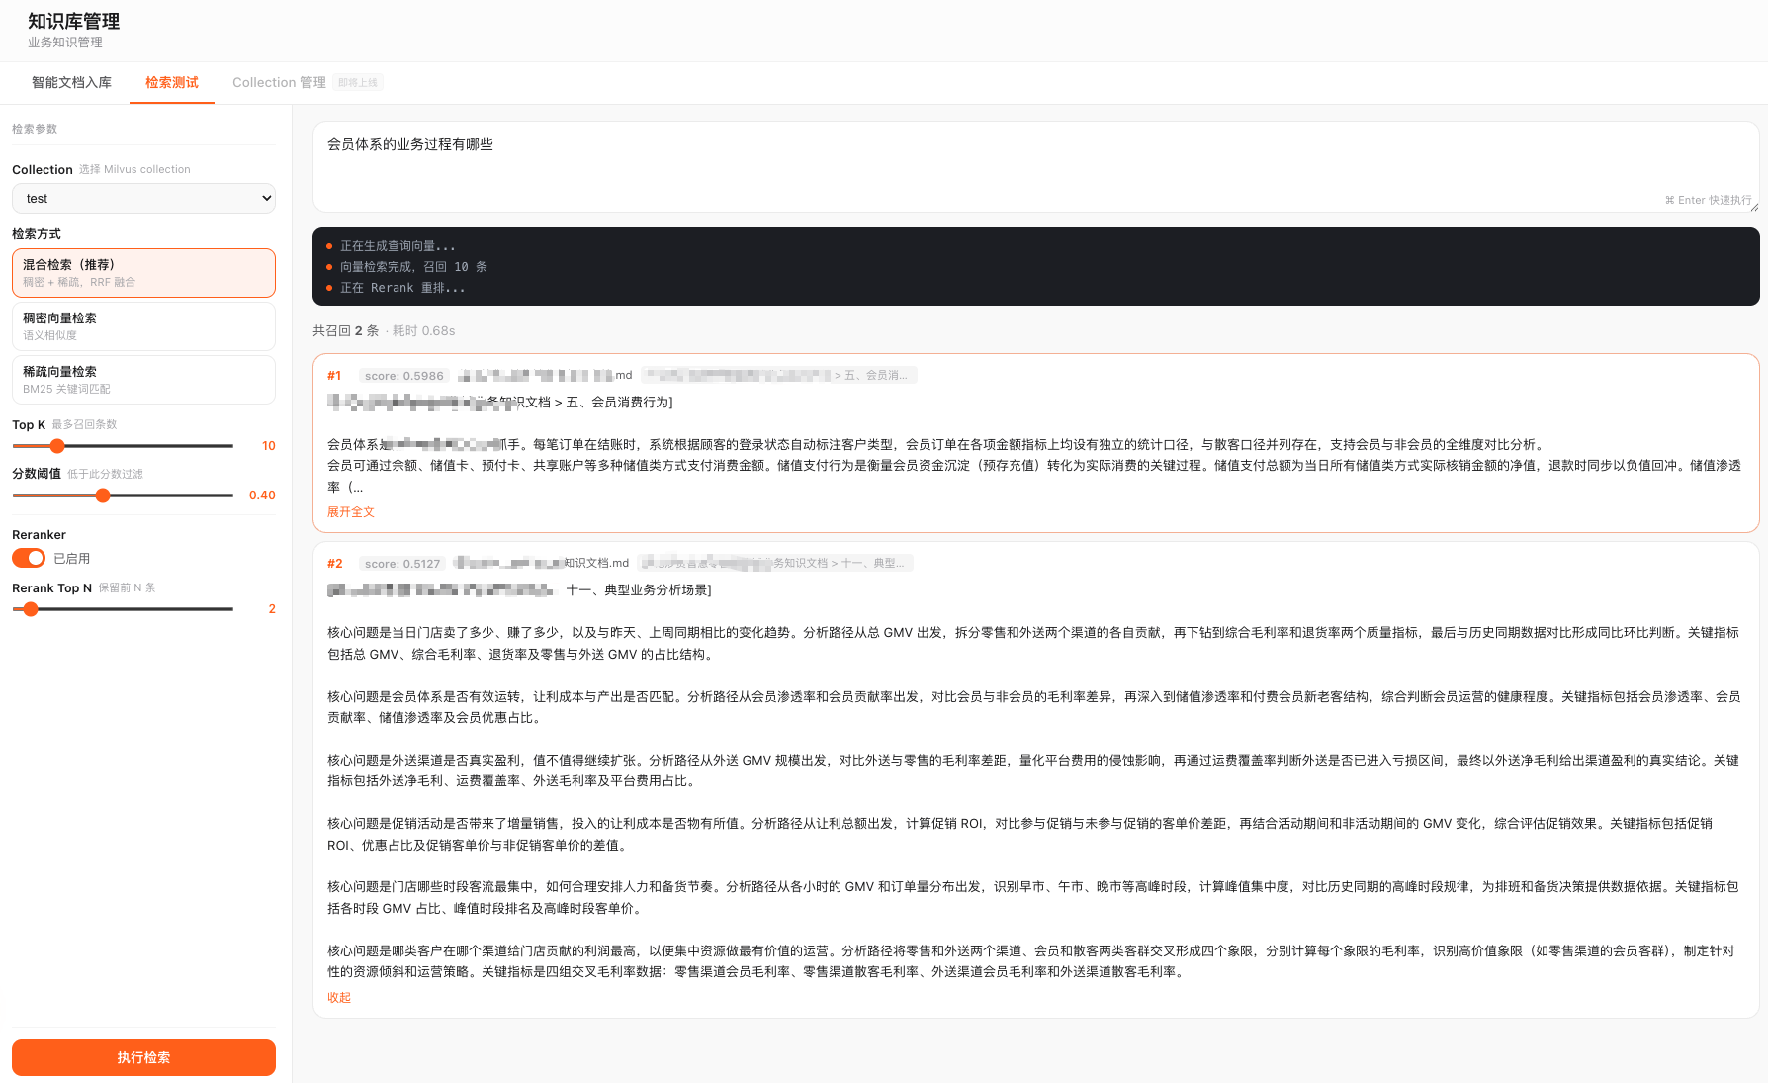Click log line 正在 Rerank 重排...
Viewport: 1768px width, 1083px height.
402,288
